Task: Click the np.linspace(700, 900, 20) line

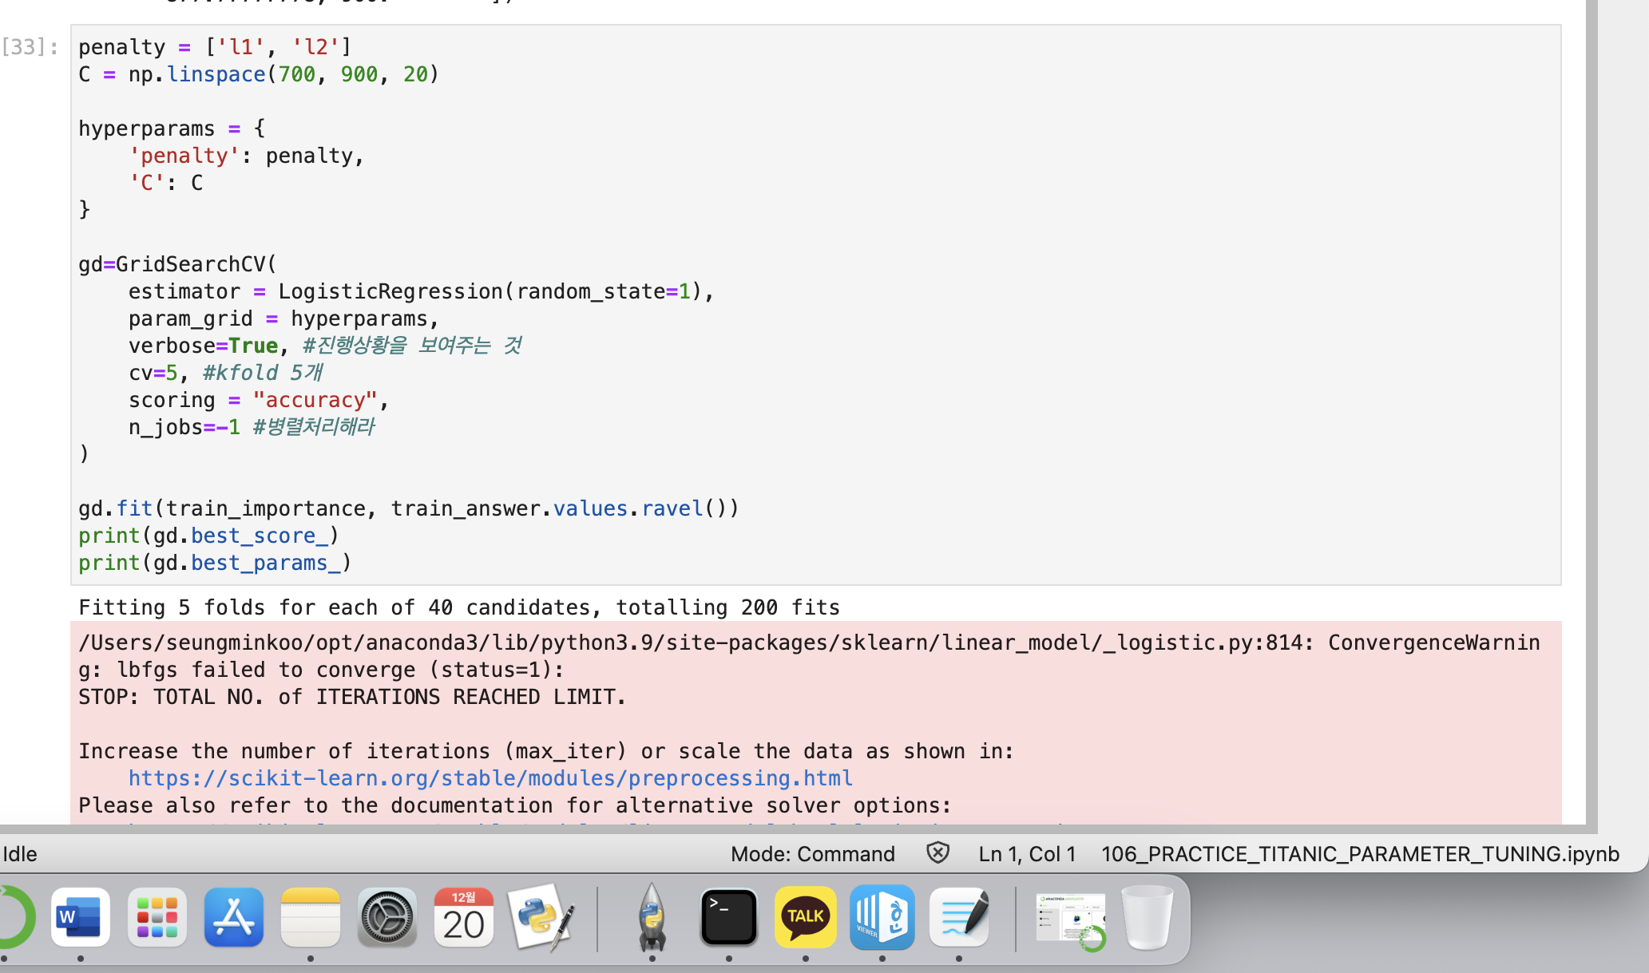Action: coord(259,74)
